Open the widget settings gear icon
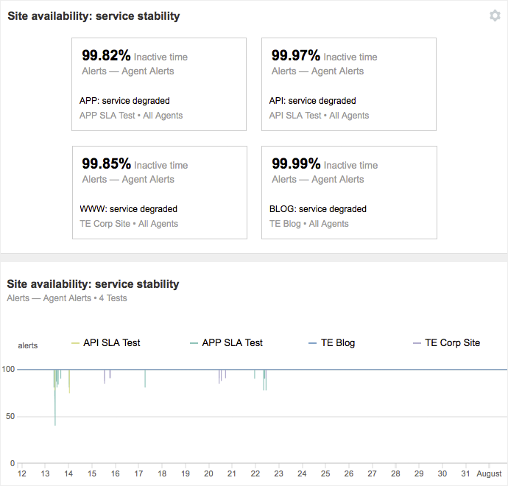 click(x=495, y=15)
